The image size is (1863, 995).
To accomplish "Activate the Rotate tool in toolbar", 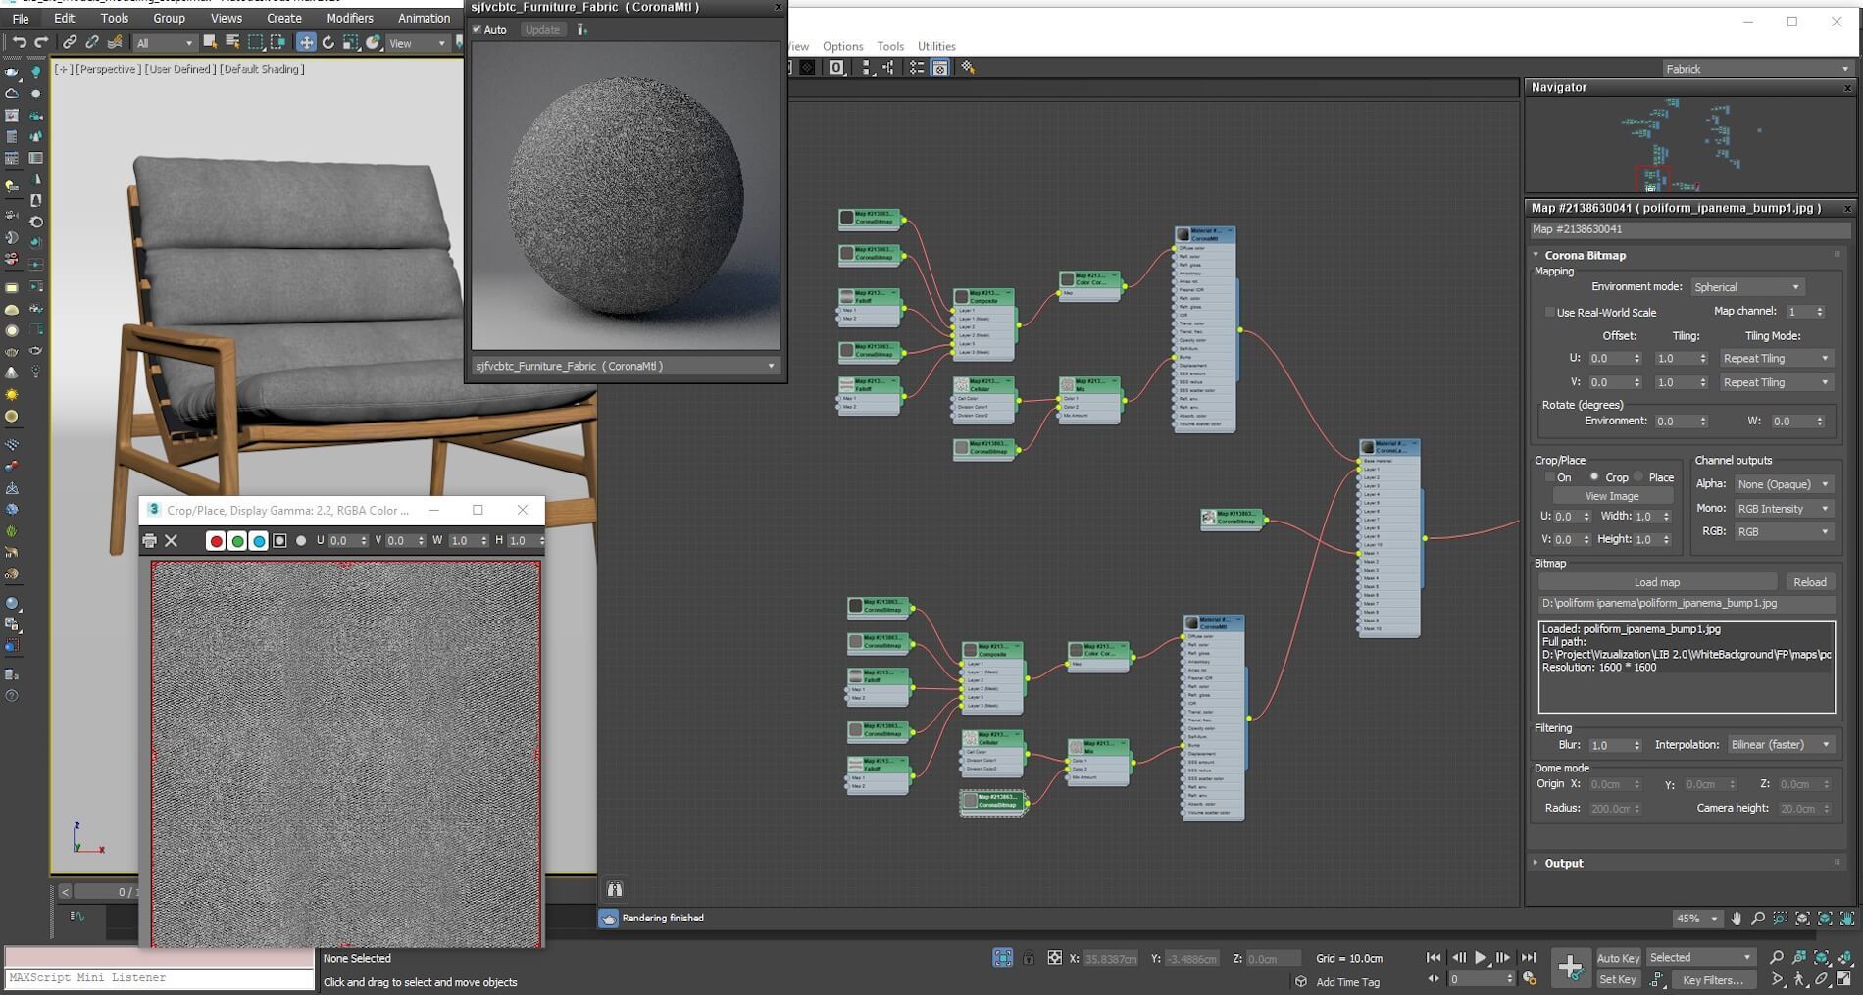I will [x=328, y=42].
